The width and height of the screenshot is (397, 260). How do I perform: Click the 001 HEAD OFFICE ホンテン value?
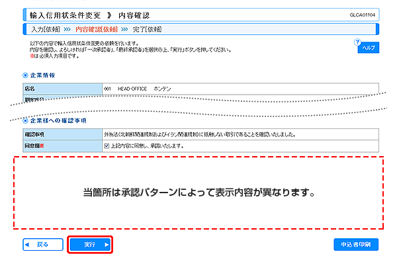[138, 89]
